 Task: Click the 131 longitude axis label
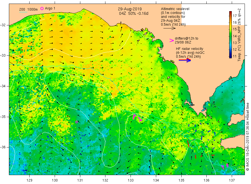80,180
